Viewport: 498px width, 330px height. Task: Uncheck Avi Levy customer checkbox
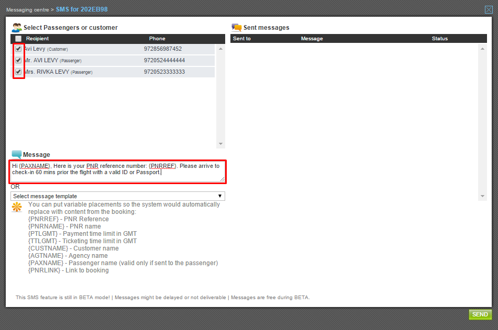(18, 49)
